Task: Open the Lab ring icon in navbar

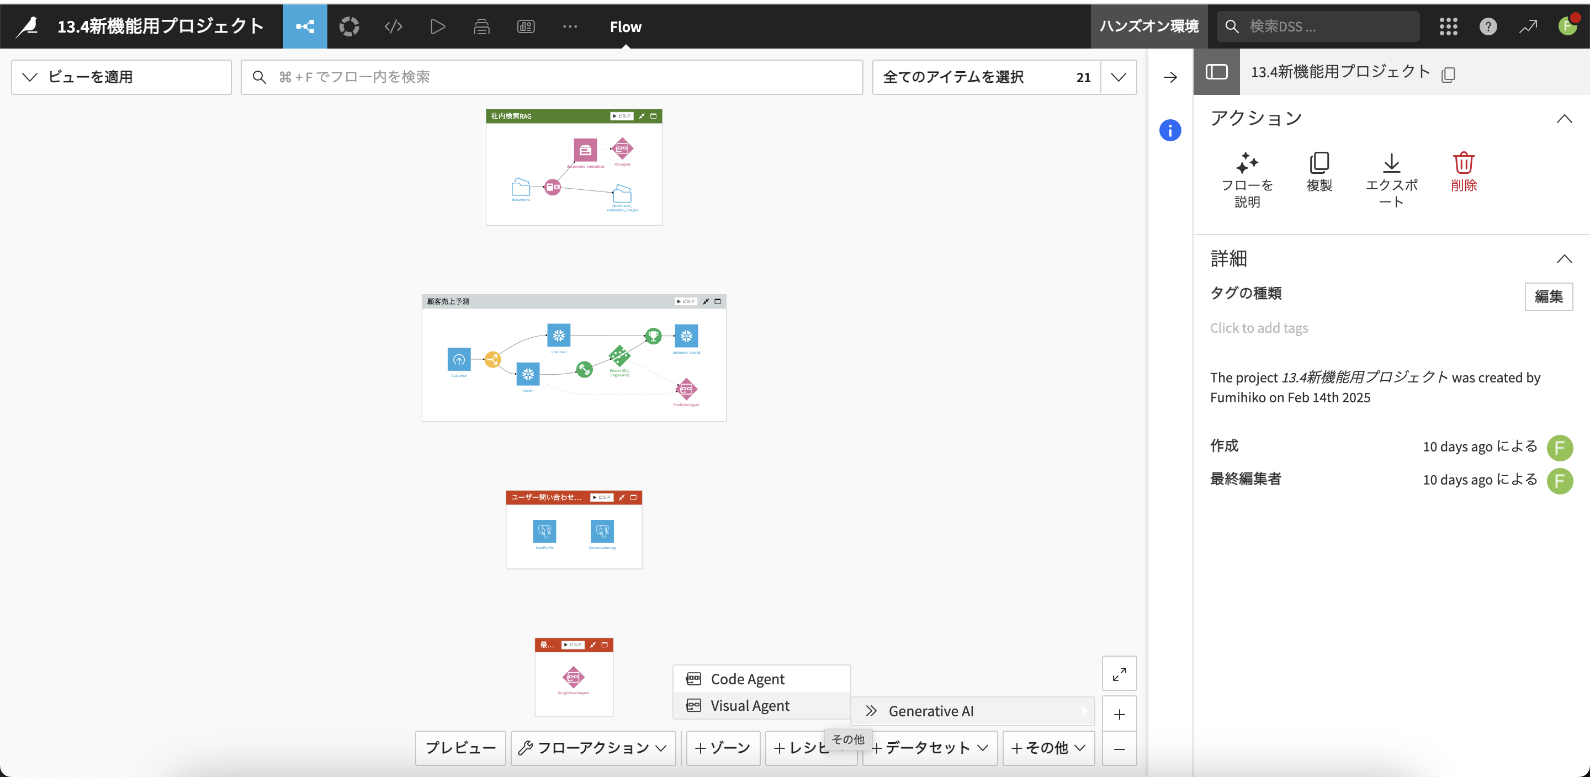Action: point(349,26)
